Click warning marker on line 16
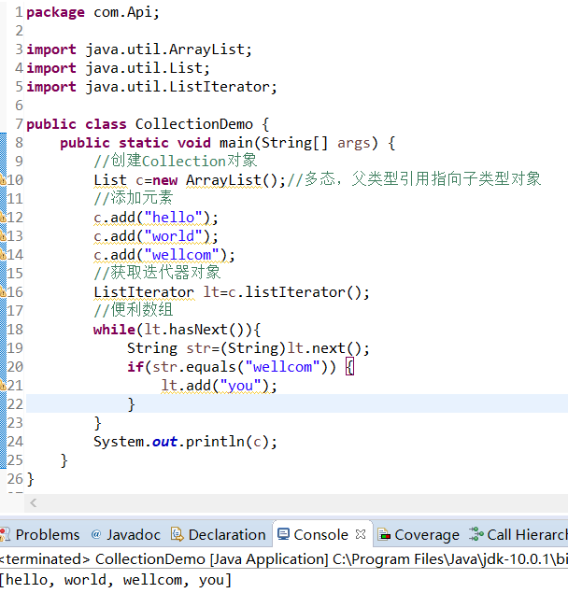Screen dimensions: 568x593 (x=3, y=292)
